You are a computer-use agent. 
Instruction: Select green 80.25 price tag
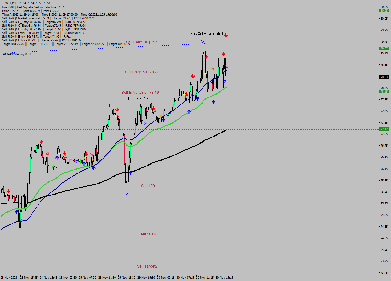(x=384, y=10)
